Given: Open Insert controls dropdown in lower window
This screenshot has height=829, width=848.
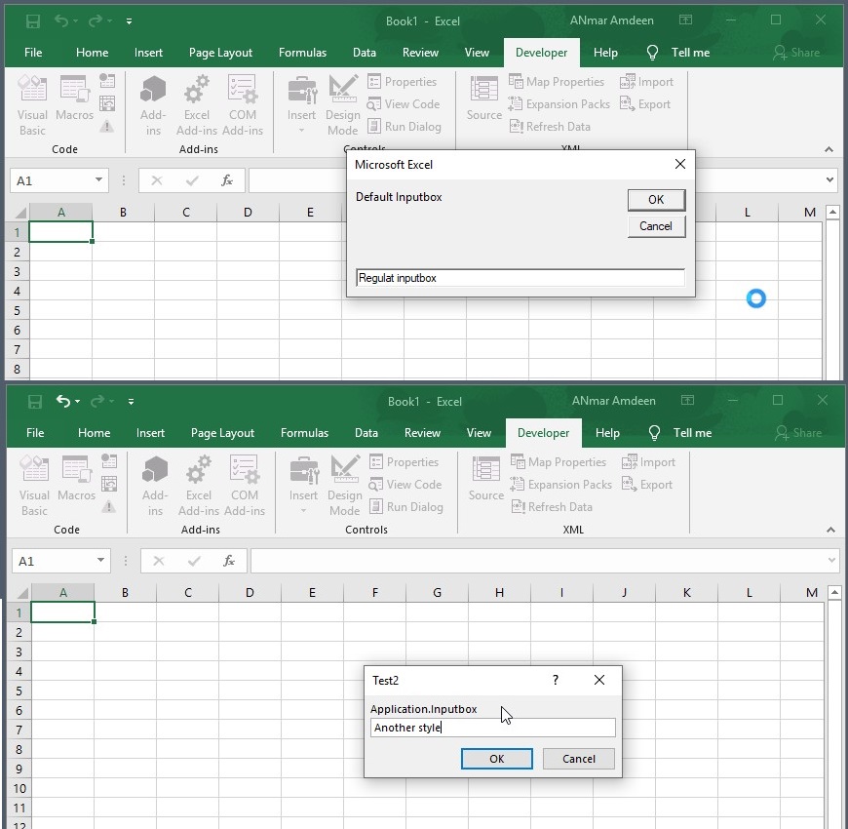Looking at the screenshot, I should tap(303, 486).
